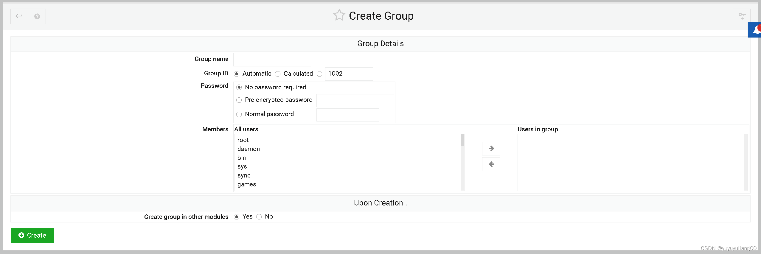Screen dimensions: 761x254
Task: Favorite this page with the star icon
Action: pos(339,15)
